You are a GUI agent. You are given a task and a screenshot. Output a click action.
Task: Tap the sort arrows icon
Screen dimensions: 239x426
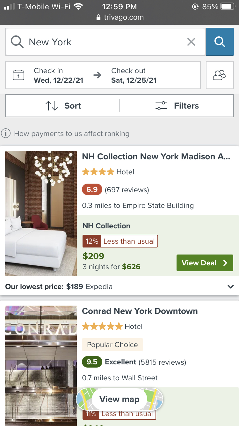[x=52, y=106]
